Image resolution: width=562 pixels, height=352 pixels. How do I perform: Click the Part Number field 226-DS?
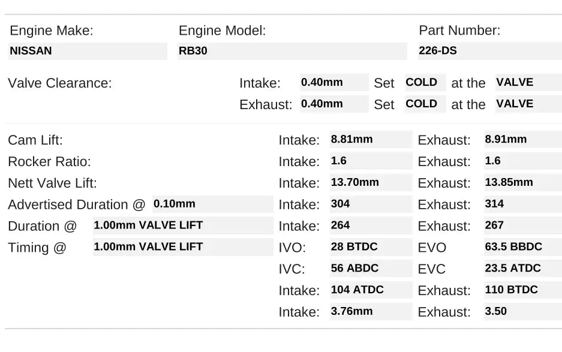click(x=489, y=51)
